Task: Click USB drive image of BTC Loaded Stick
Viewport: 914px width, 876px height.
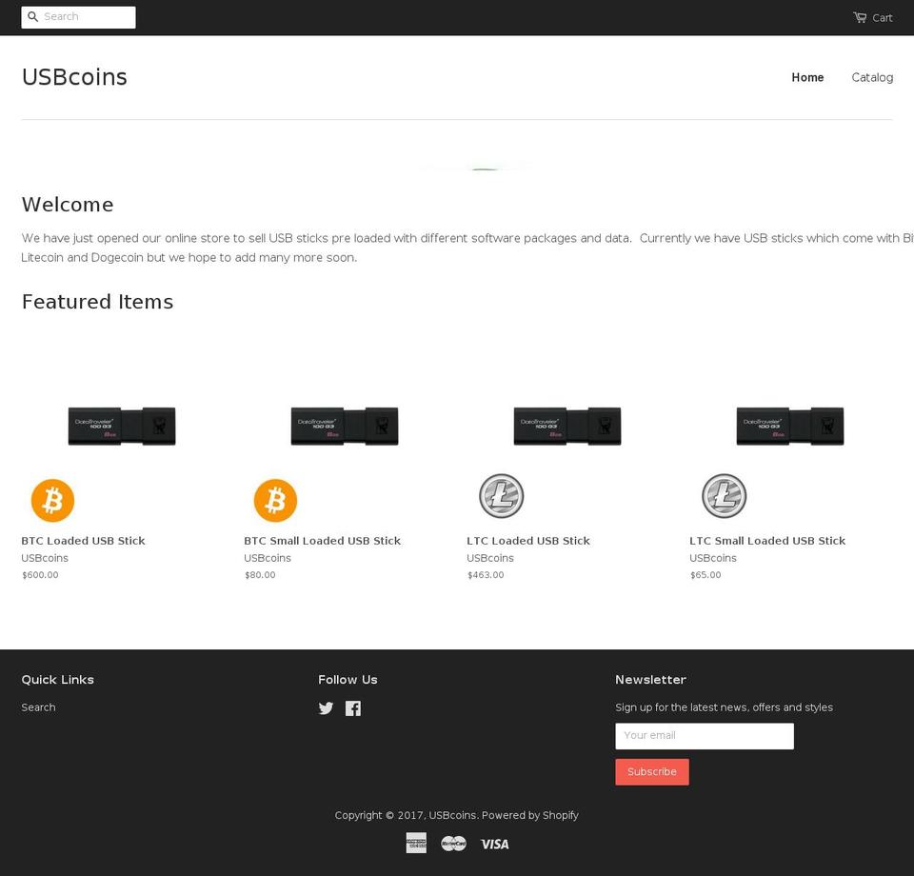Action: (122, 426)
